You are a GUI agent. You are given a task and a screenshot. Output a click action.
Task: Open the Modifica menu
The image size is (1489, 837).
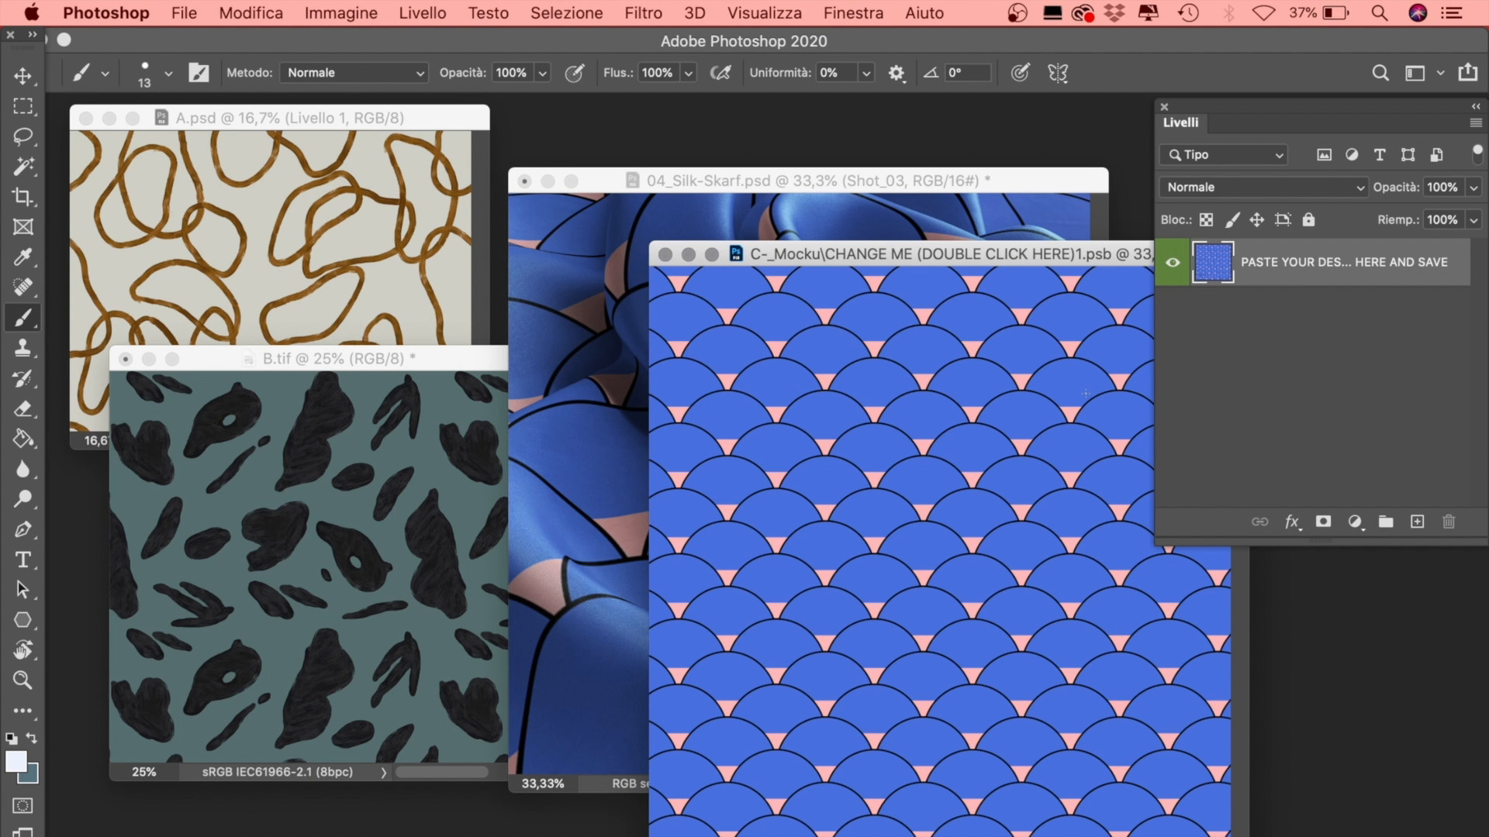point(250,13)
